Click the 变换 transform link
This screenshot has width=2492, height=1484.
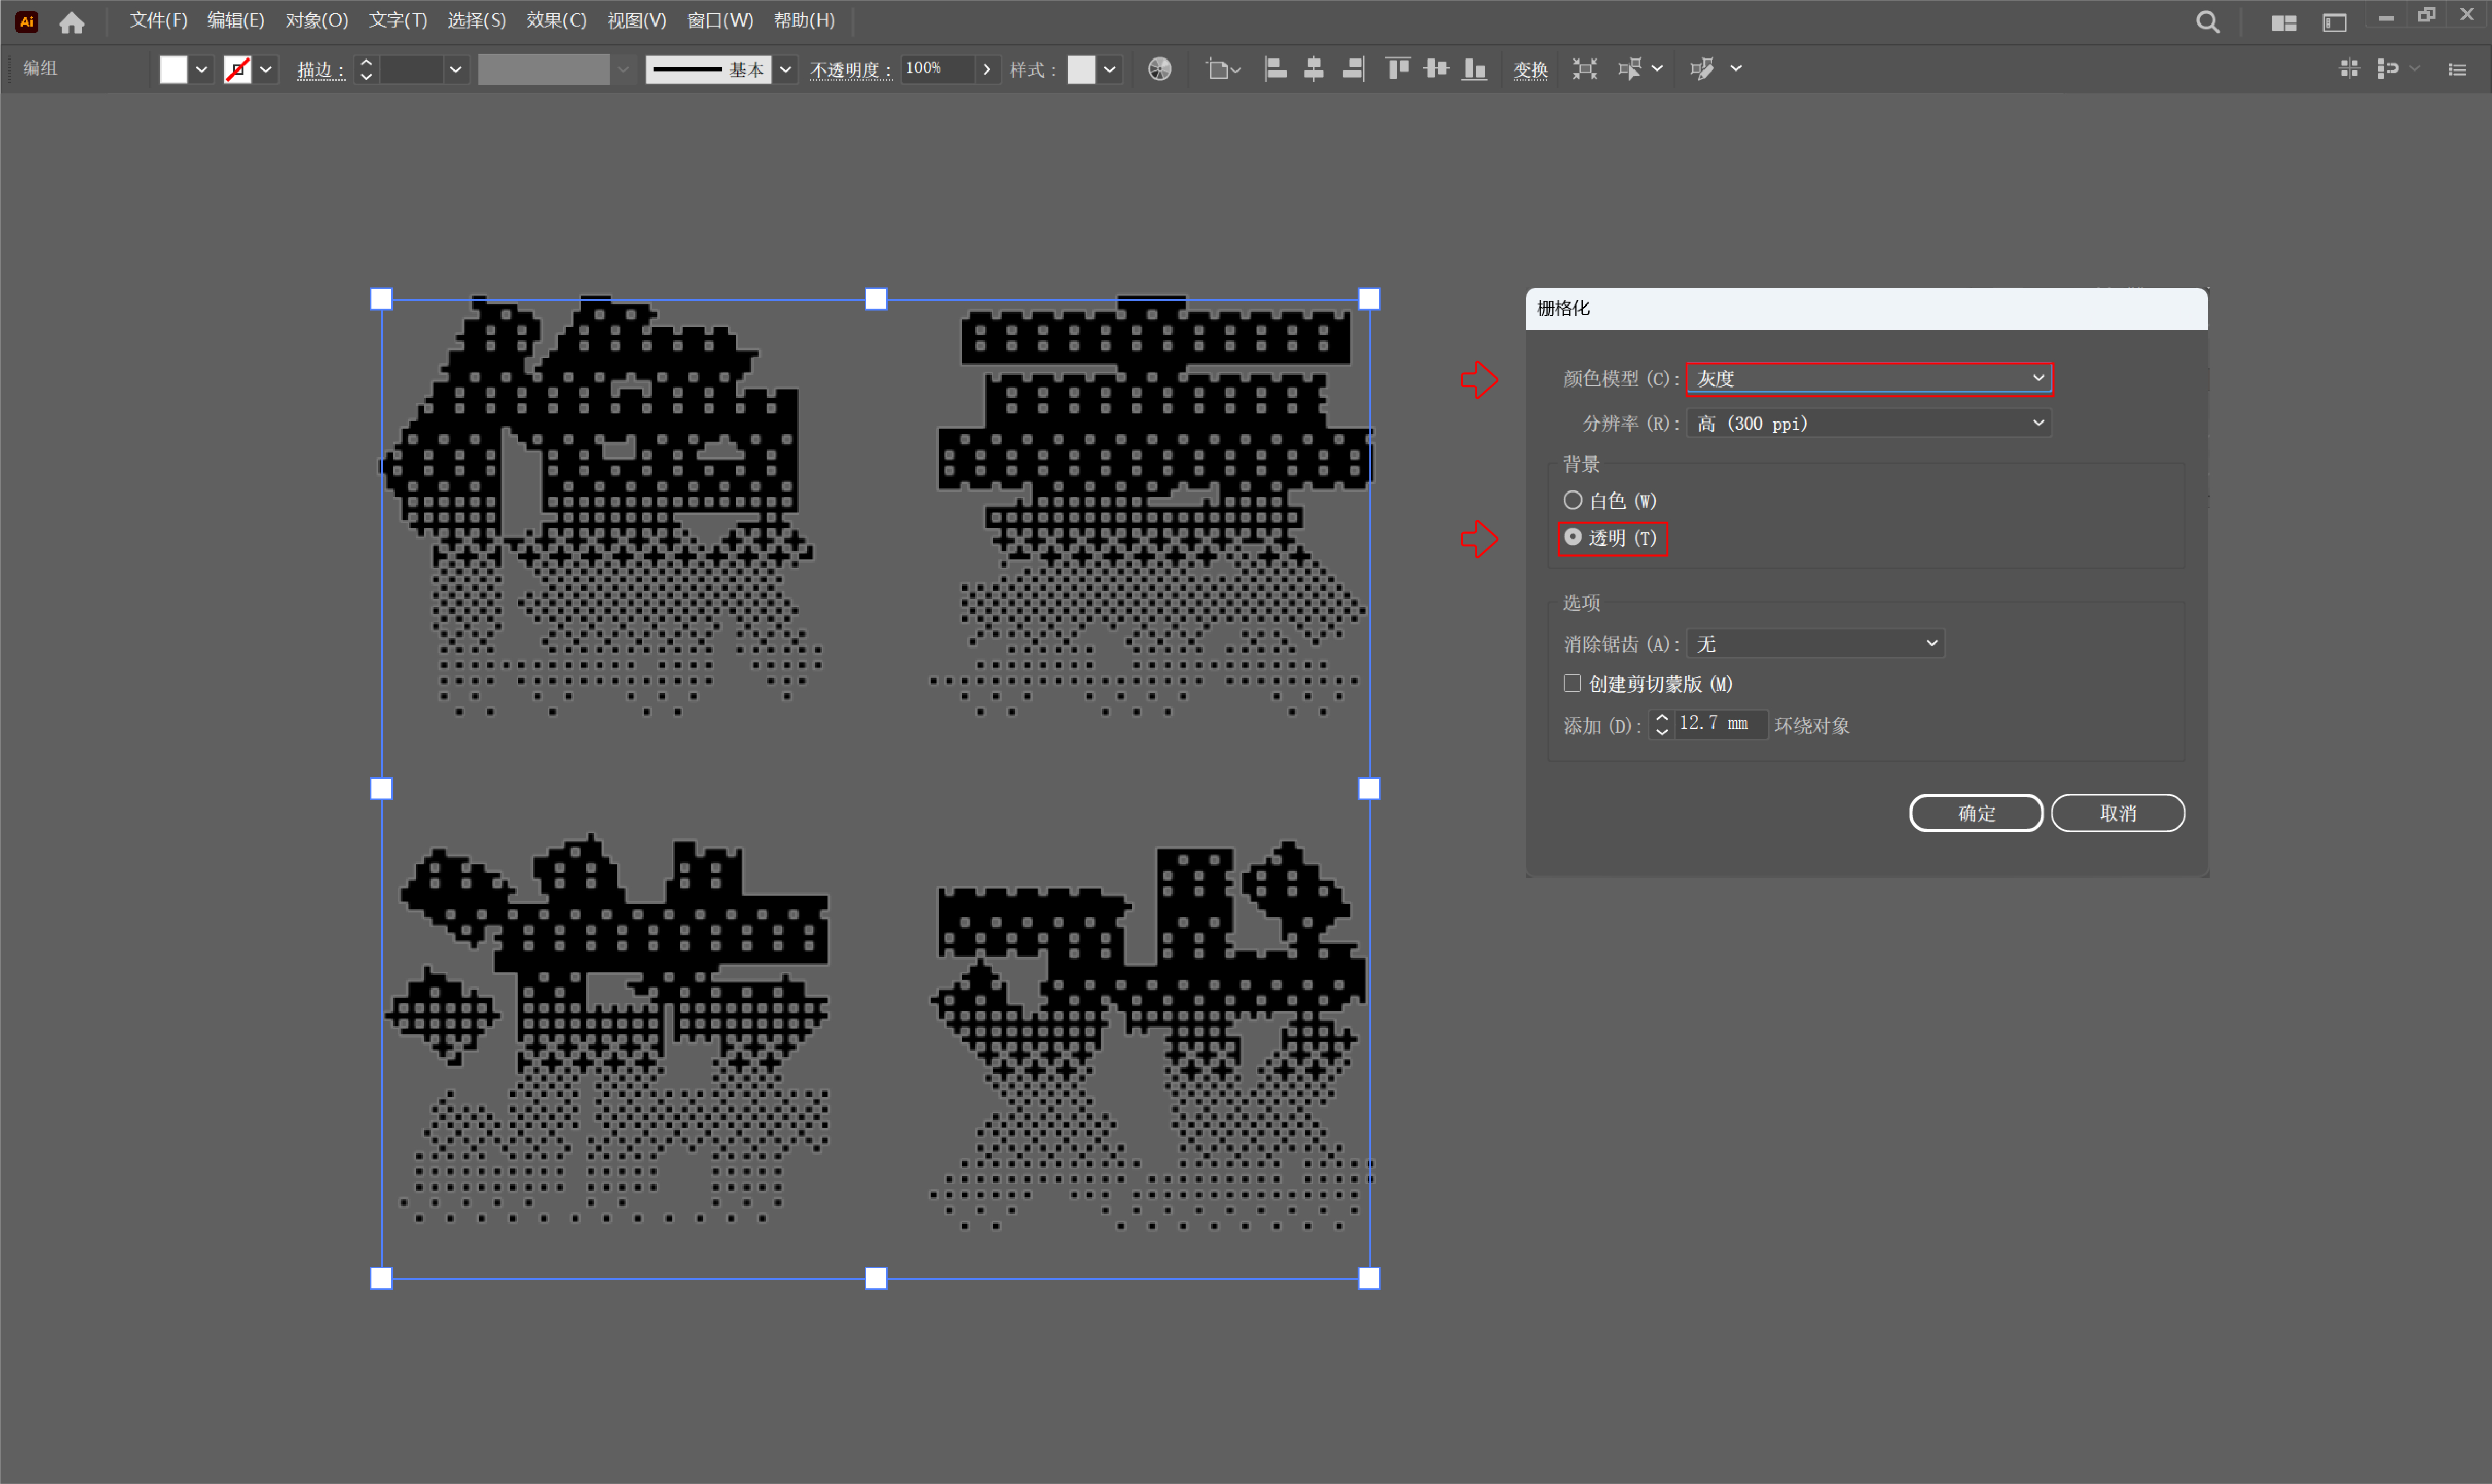(1530, 70)
